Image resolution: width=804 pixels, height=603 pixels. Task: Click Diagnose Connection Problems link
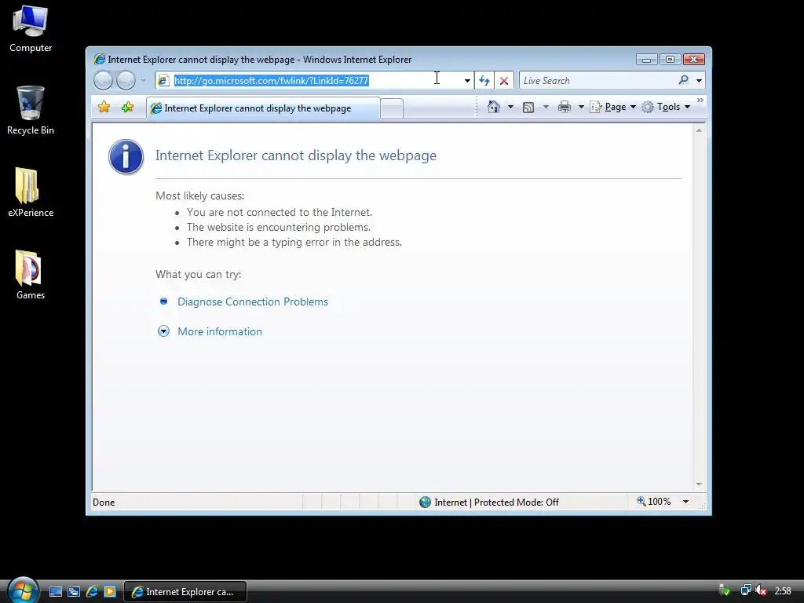pyautogui.click(x=252, y=301)
